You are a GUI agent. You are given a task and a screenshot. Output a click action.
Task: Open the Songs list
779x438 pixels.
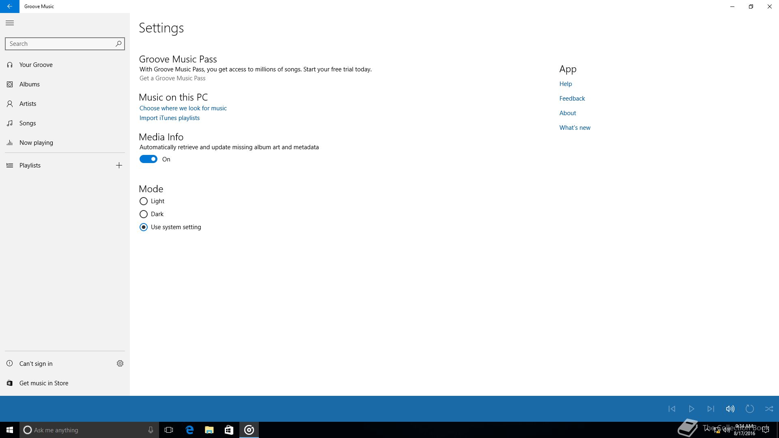[65, 123]
